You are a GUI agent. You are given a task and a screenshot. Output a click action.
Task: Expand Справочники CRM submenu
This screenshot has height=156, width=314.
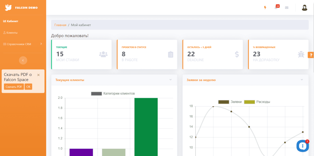click(23, 44)
